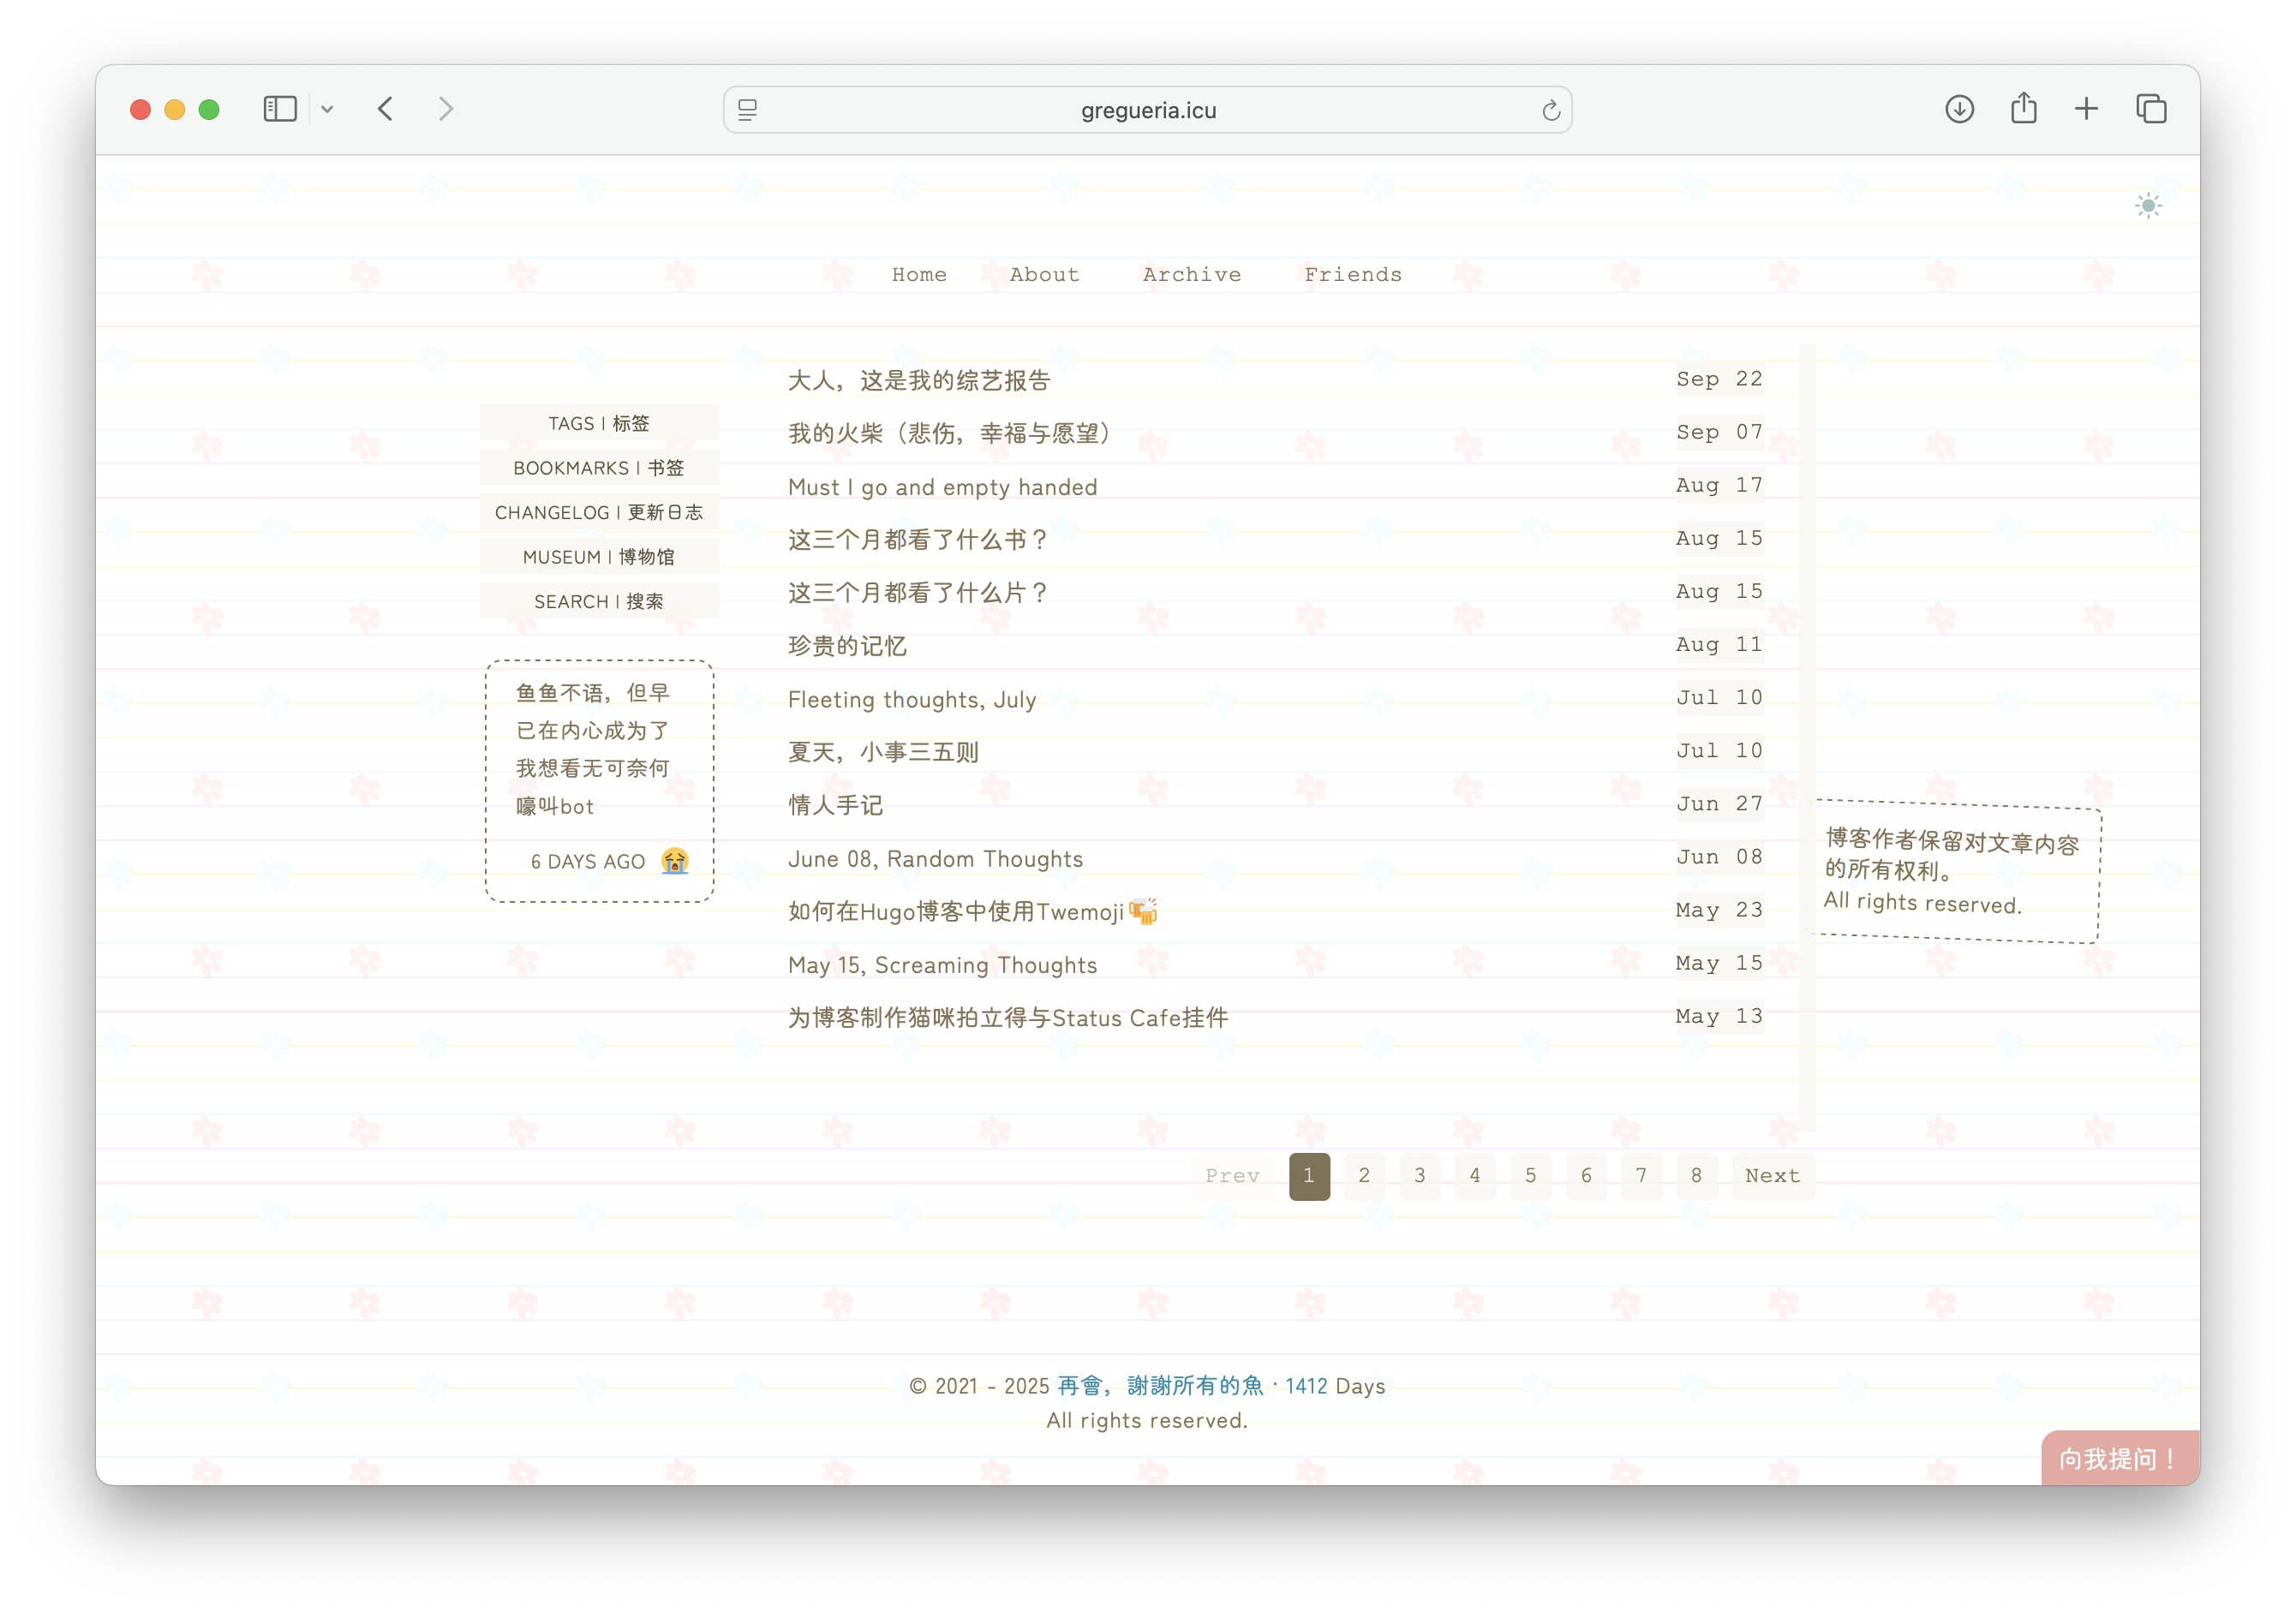Expand the sidebar options chevron
2296x1612 pixels.
pos(327,110)
